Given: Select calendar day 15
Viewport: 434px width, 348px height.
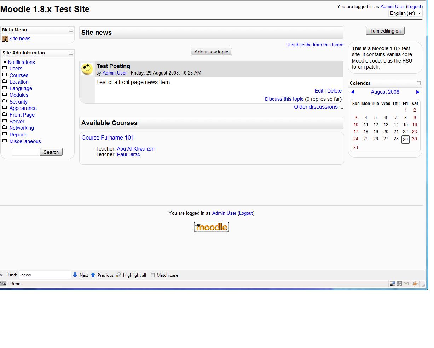Looking at the screenshot, I should point(405,125).
